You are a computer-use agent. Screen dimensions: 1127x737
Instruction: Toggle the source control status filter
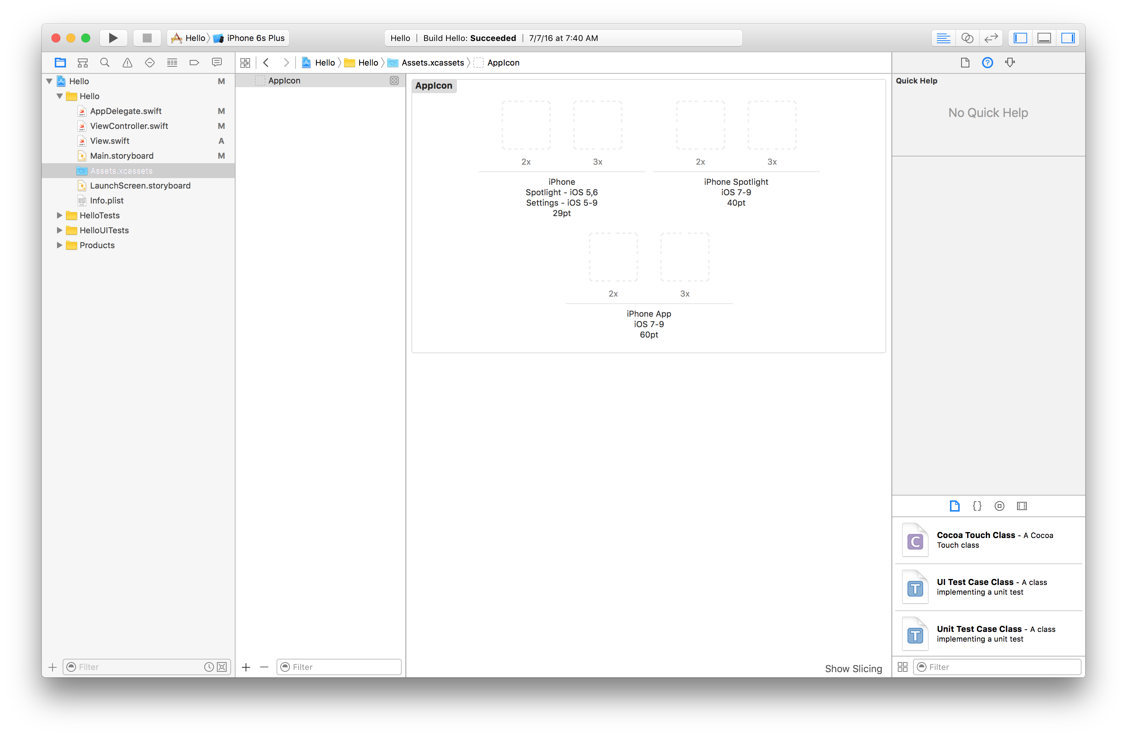pos(222,667)
